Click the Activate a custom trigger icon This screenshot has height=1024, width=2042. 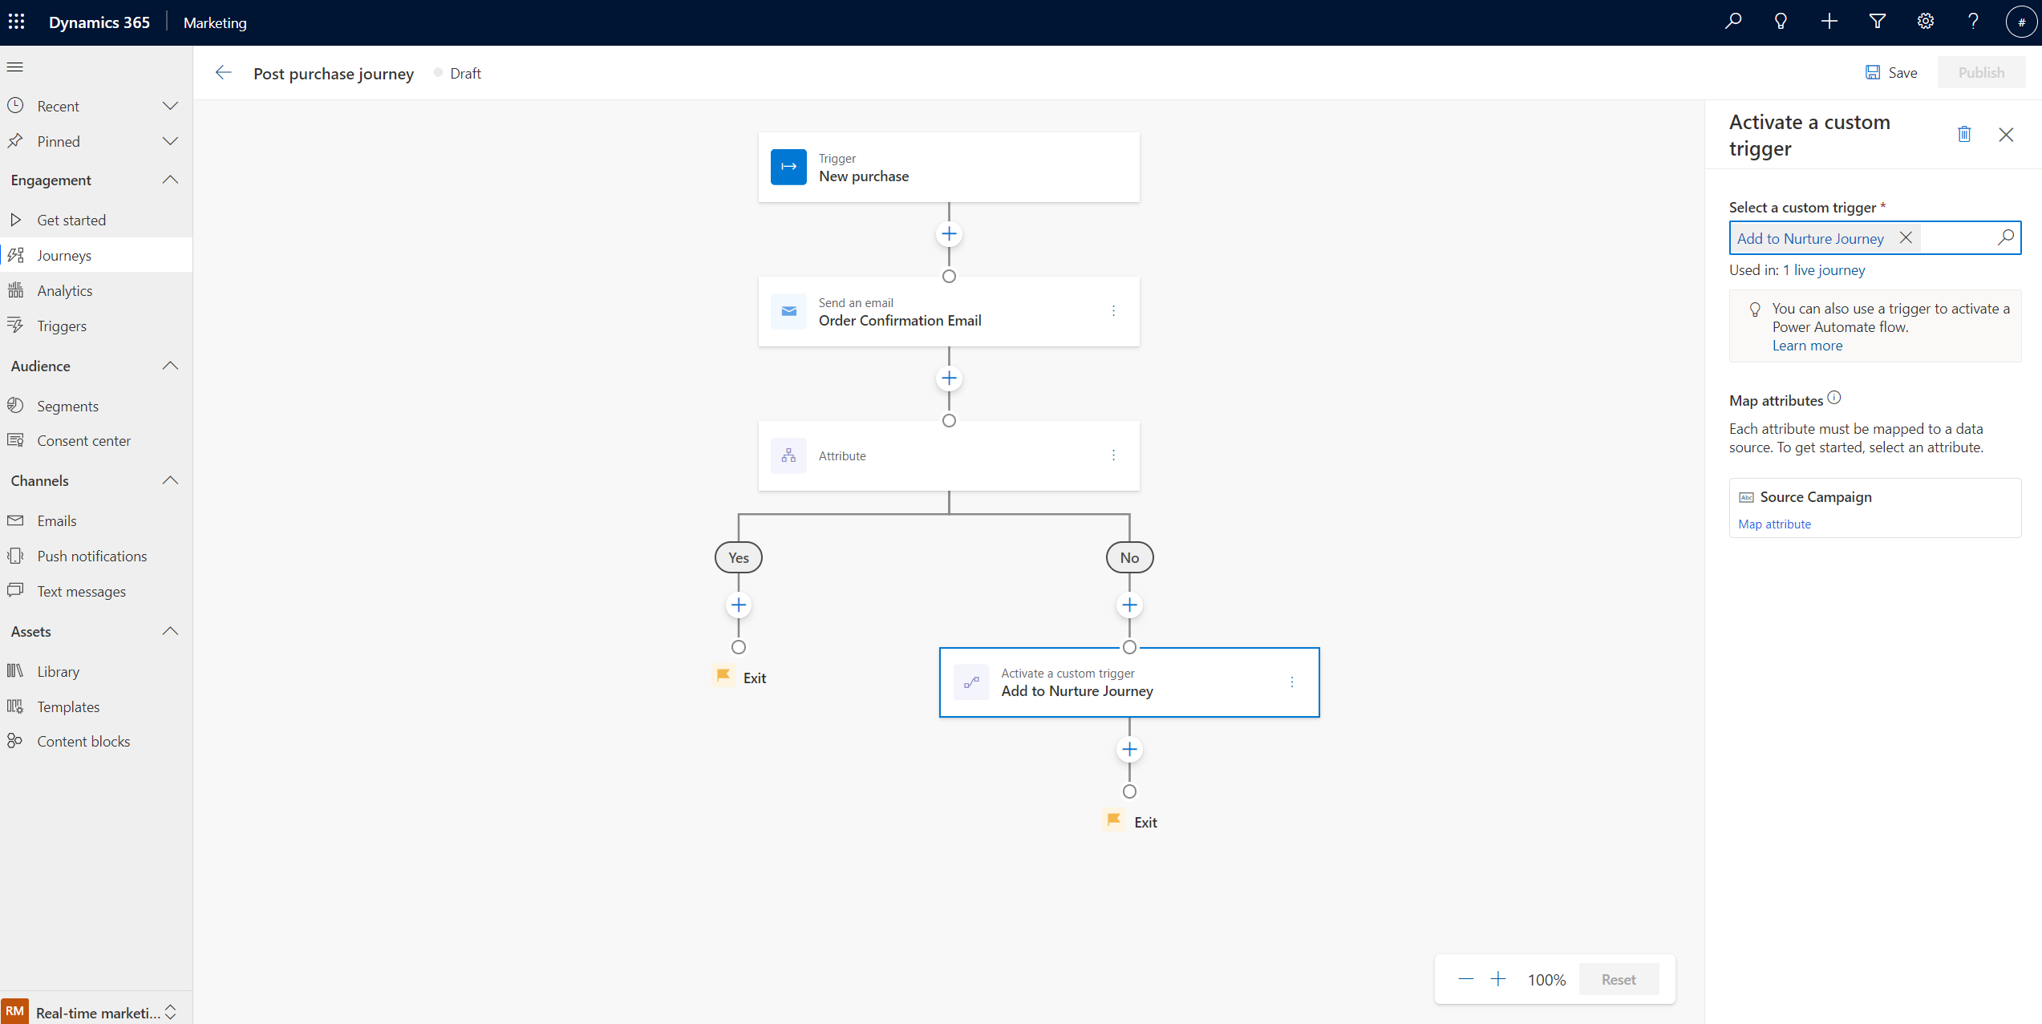[970, 682]
